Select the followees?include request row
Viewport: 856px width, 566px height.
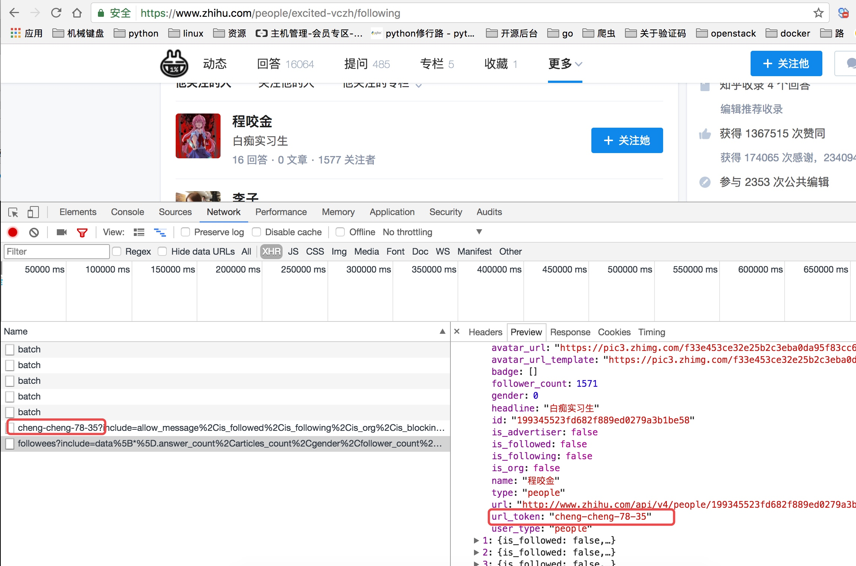point(225,444)
